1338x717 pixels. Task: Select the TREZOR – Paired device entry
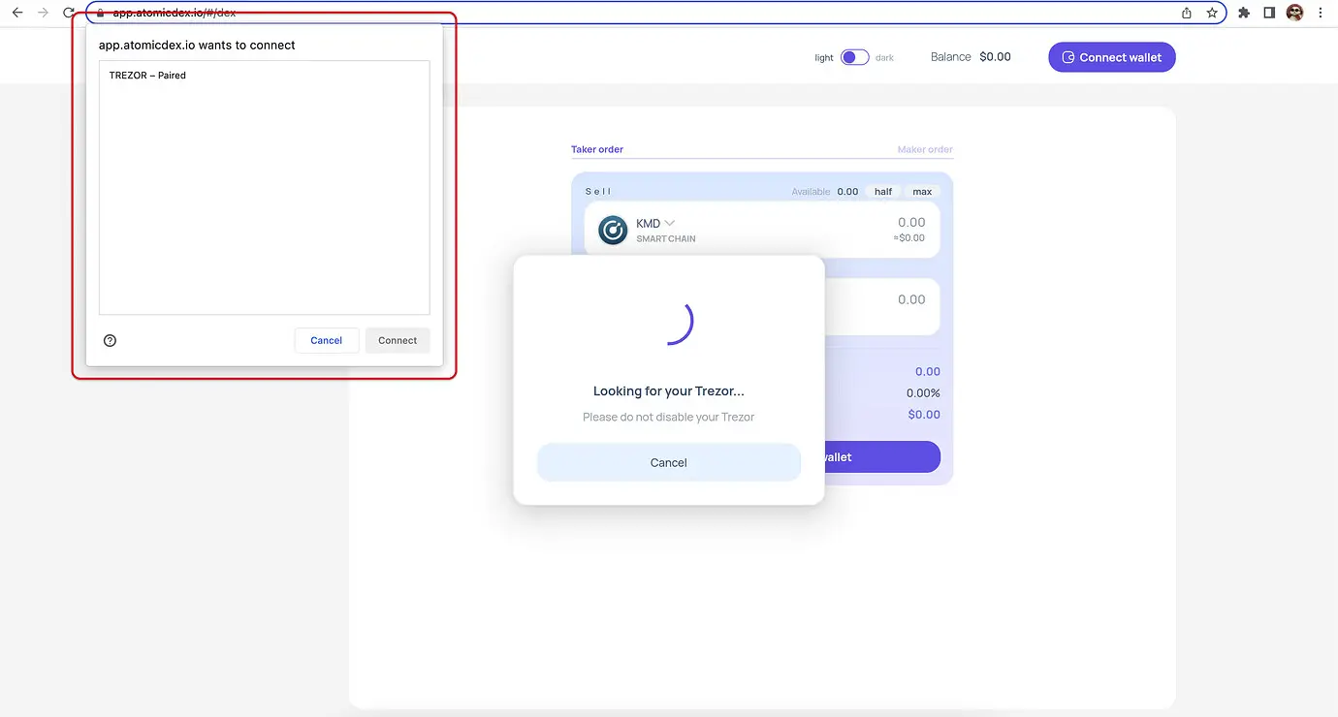(146, 75)
